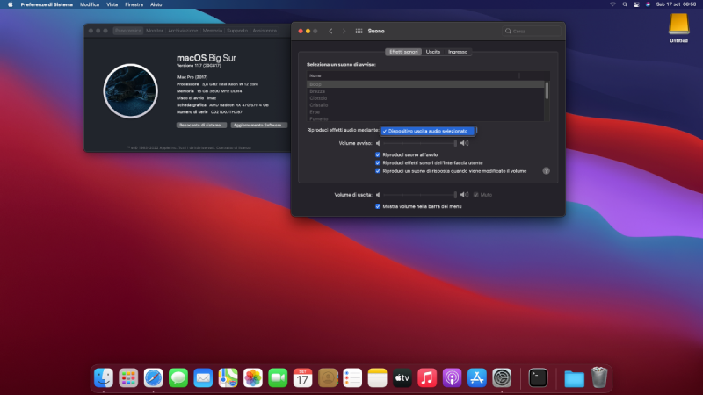Viewport: 703px width, 395px height.
Task: Switch to the Uscita tab
Action: pyautogui.click(x=433, y=52)
